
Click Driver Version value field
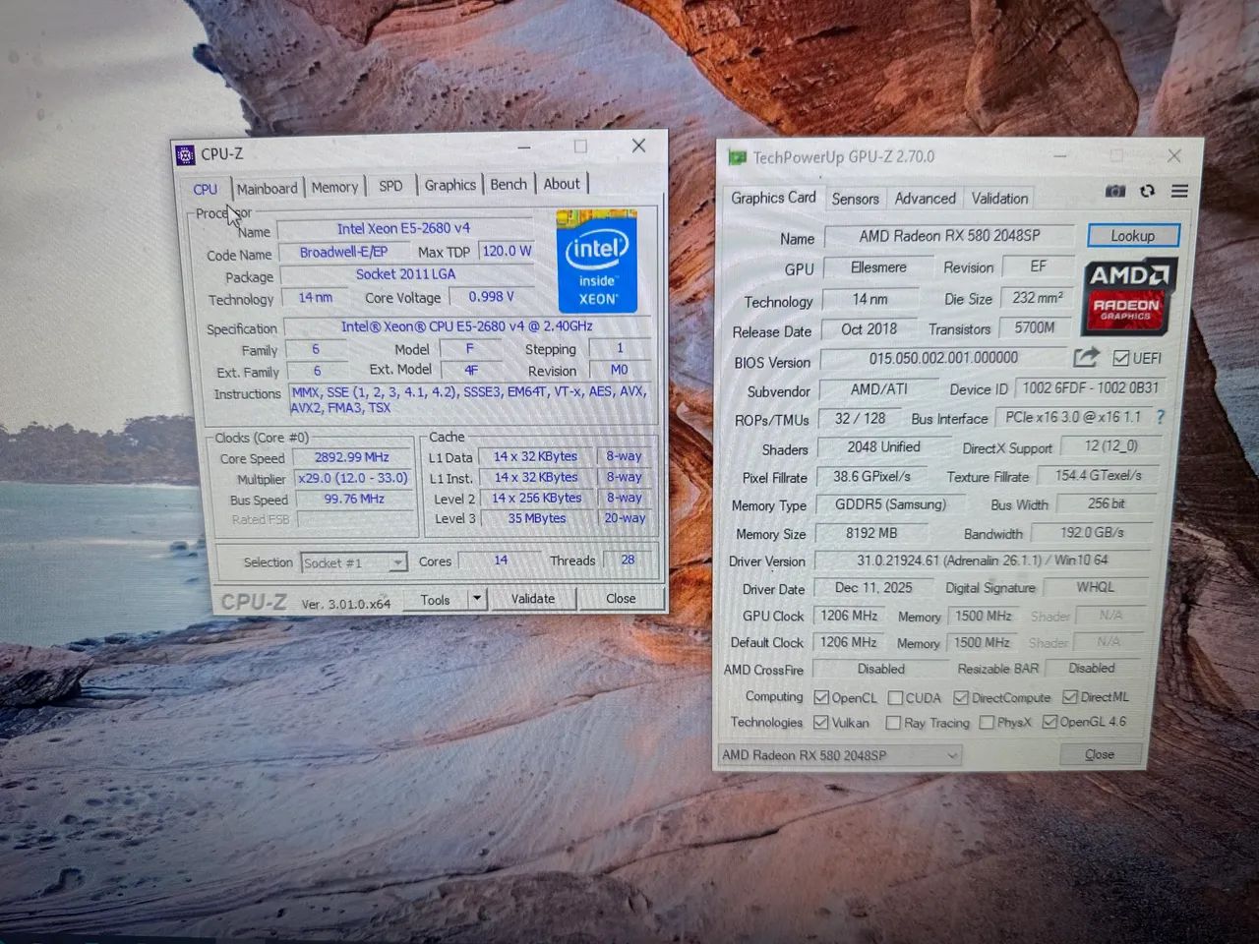click(982, 560)
